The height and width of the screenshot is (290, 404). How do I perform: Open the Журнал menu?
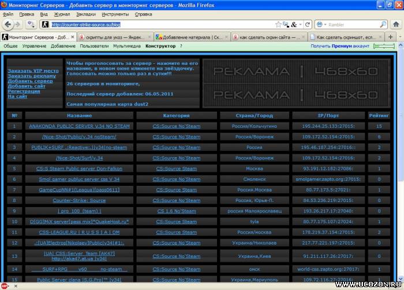click(x=62, y=14)
